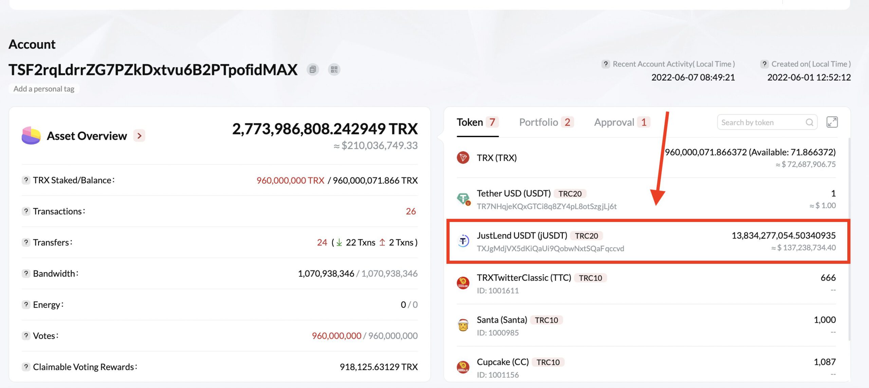Open Santa (Santa) token name
The width and height of the screenshot is (869, 388).
coord(502,320)
